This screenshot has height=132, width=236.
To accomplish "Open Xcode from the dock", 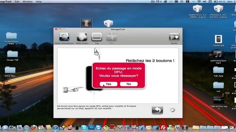I will pos(142,128).
